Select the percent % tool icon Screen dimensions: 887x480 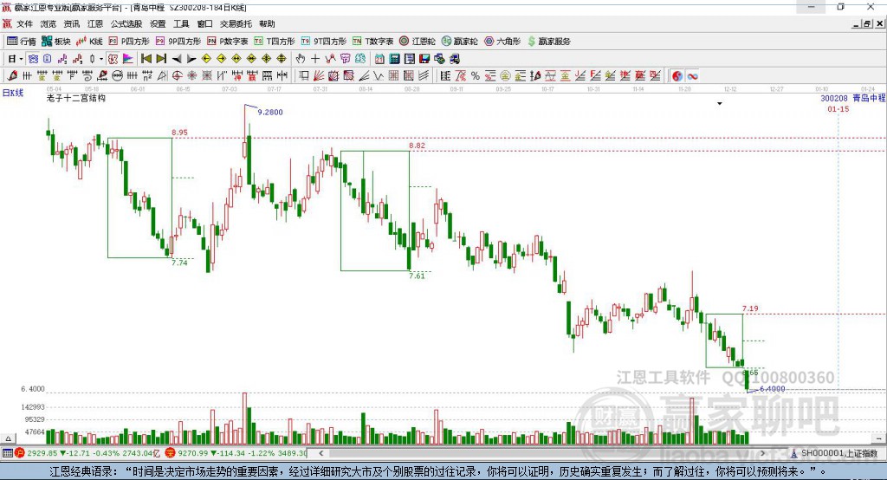click(x=476, y=75)
